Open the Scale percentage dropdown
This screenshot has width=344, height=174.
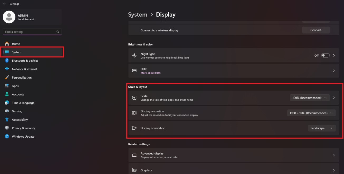click(310, 98)
